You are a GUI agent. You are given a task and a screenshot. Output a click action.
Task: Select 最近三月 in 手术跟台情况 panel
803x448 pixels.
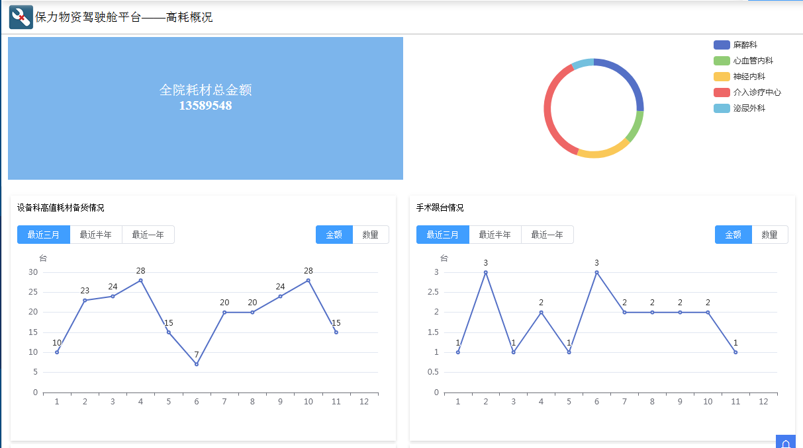443,235
